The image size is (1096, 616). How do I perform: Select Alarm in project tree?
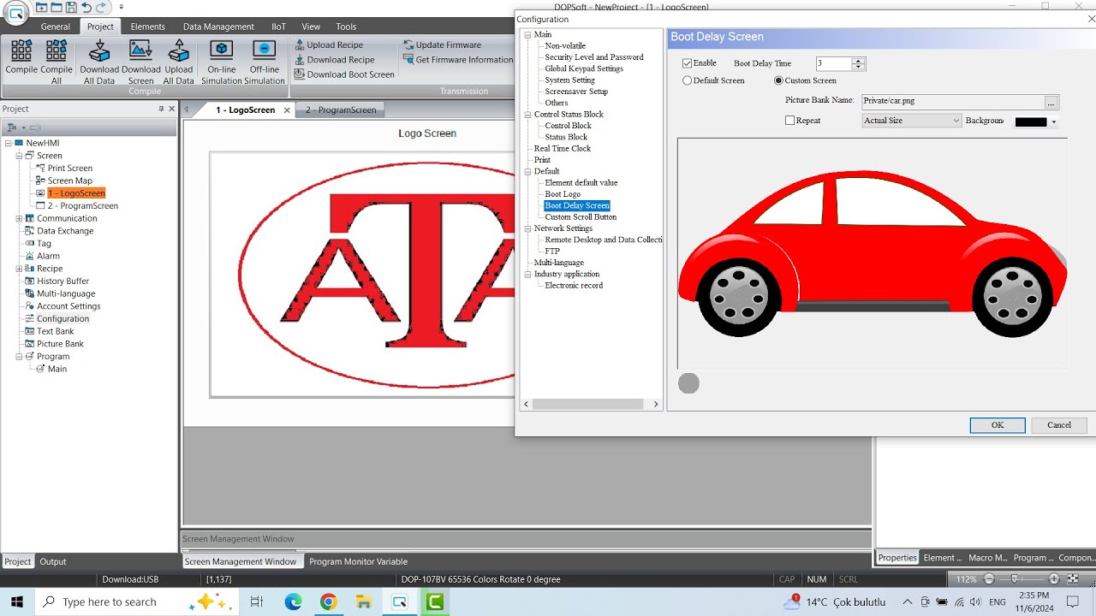(x=48, y=256)
